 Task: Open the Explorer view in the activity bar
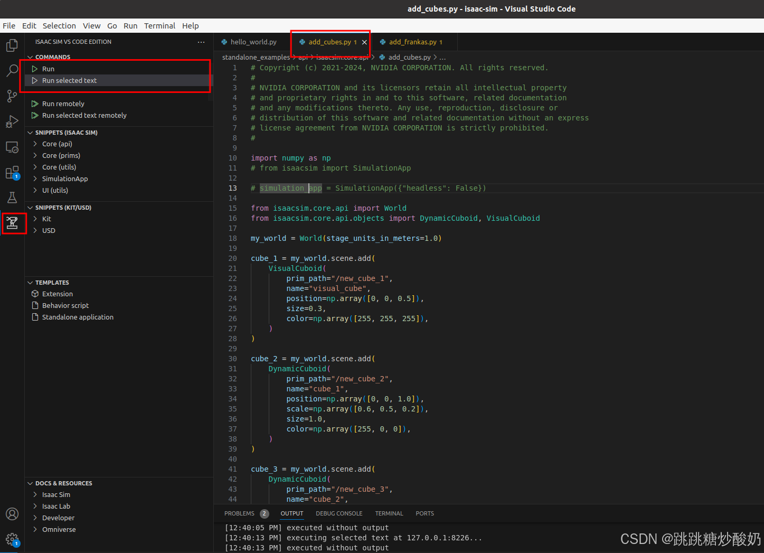point(12,45)
